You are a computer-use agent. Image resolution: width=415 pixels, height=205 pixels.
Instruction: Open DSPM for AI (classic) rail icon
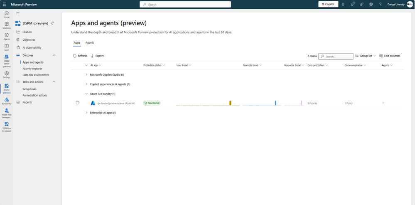(x=7, y=127)
